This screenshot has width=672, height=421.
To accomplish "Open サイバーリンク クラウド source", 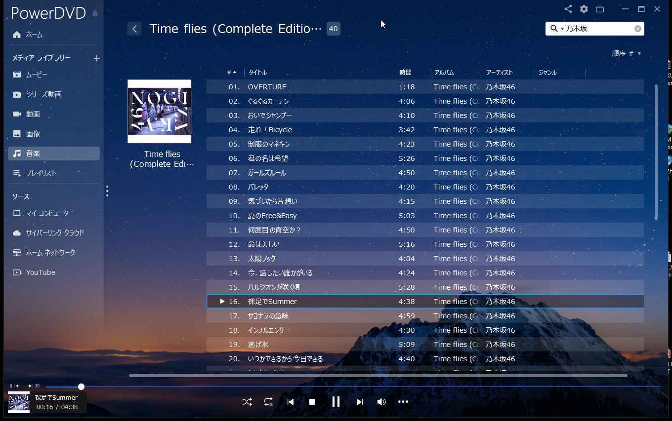I will pos(53,233).
